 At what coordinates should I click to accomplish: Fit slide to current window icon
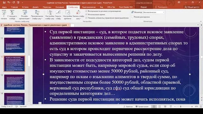tap(201, 106)
